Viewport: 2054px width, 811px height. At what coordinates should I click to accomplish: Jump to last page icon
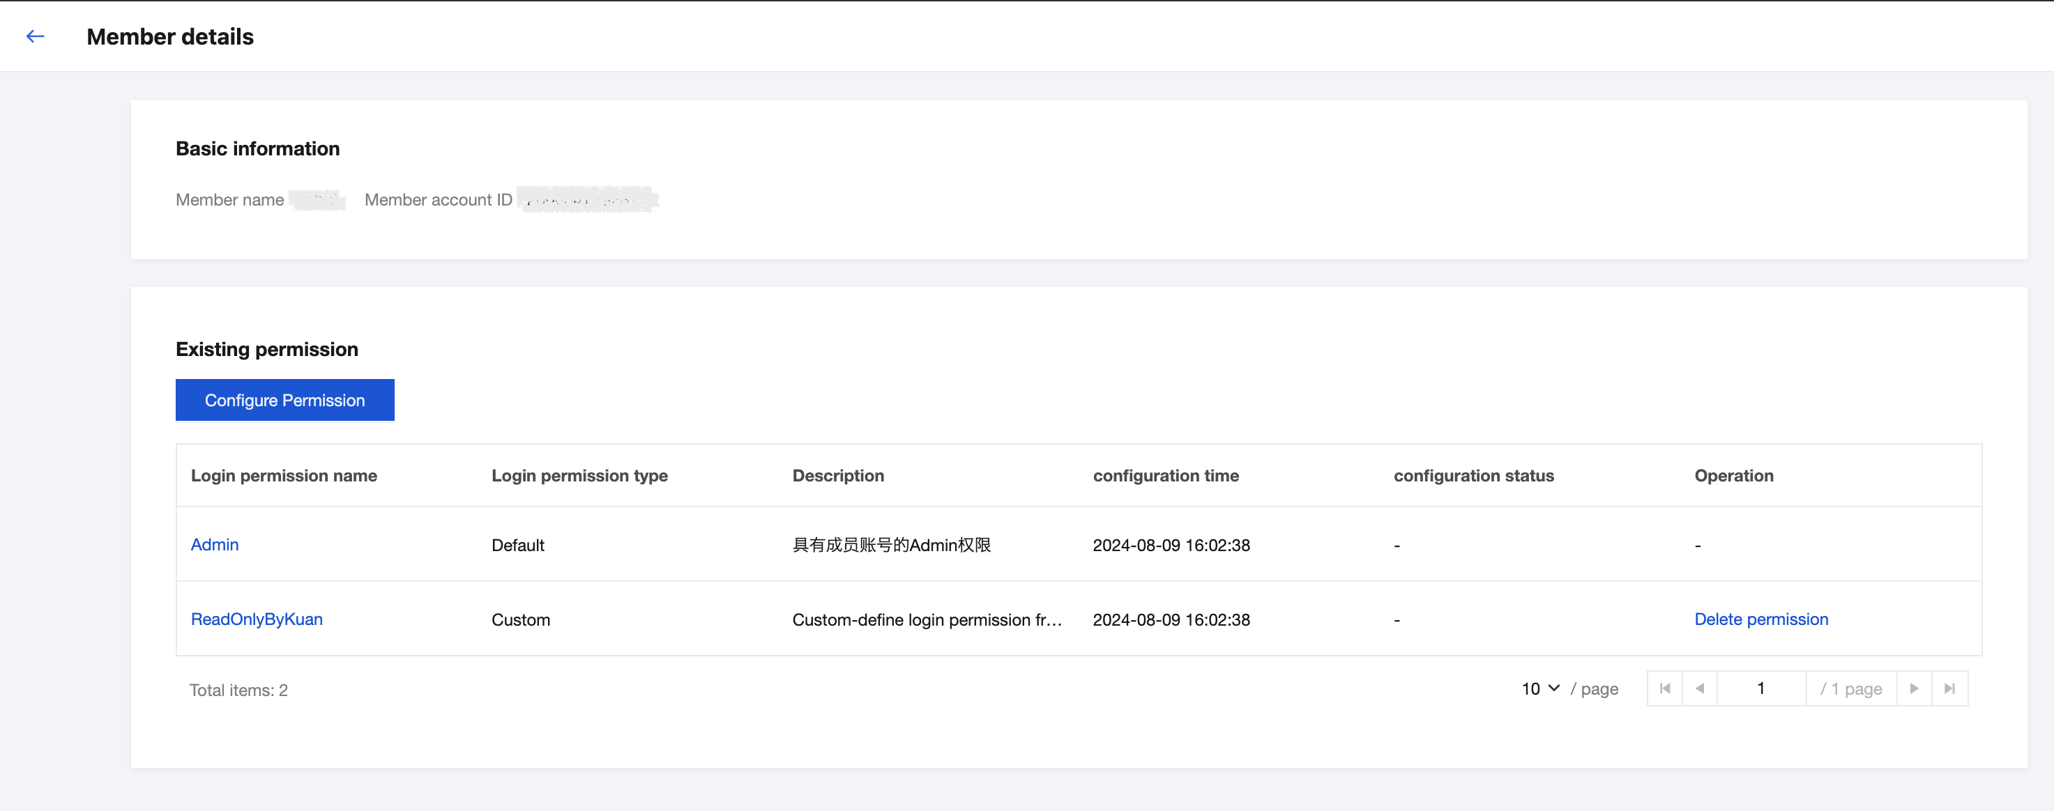tap(1949, 688)
